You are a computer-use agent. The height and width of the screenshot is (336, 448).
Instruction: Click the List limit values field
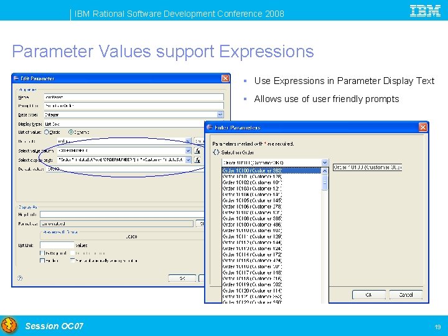[x=57, y=245]
